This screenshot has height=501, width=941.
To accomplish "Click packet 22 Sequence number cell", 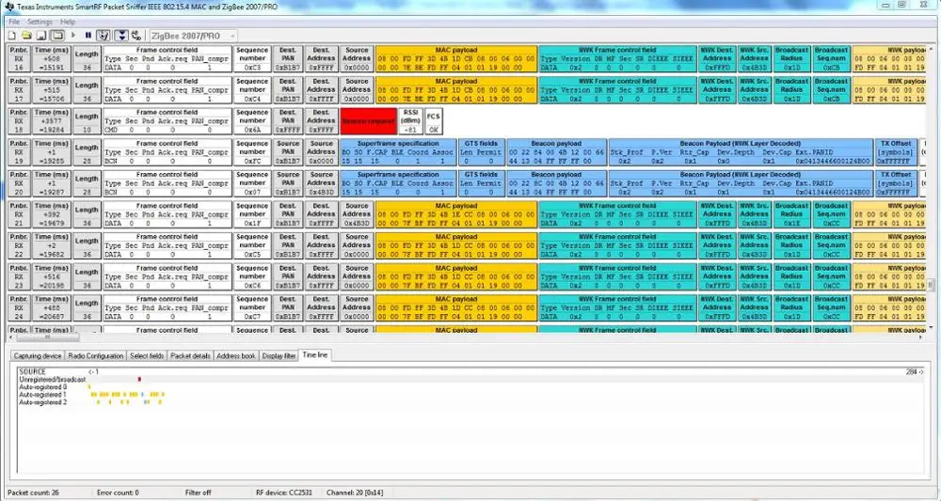I will (x=252, y=246).
